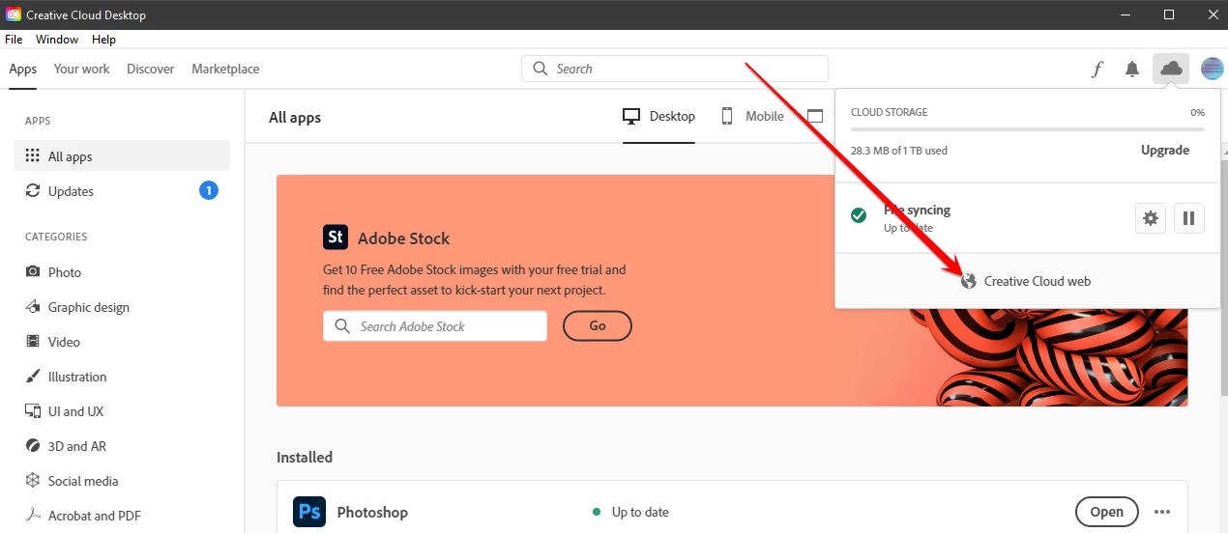Viewport: 1228px width, 533px height.
Task: Click the Adobe Stock St icon
Action: pos(336,238)
